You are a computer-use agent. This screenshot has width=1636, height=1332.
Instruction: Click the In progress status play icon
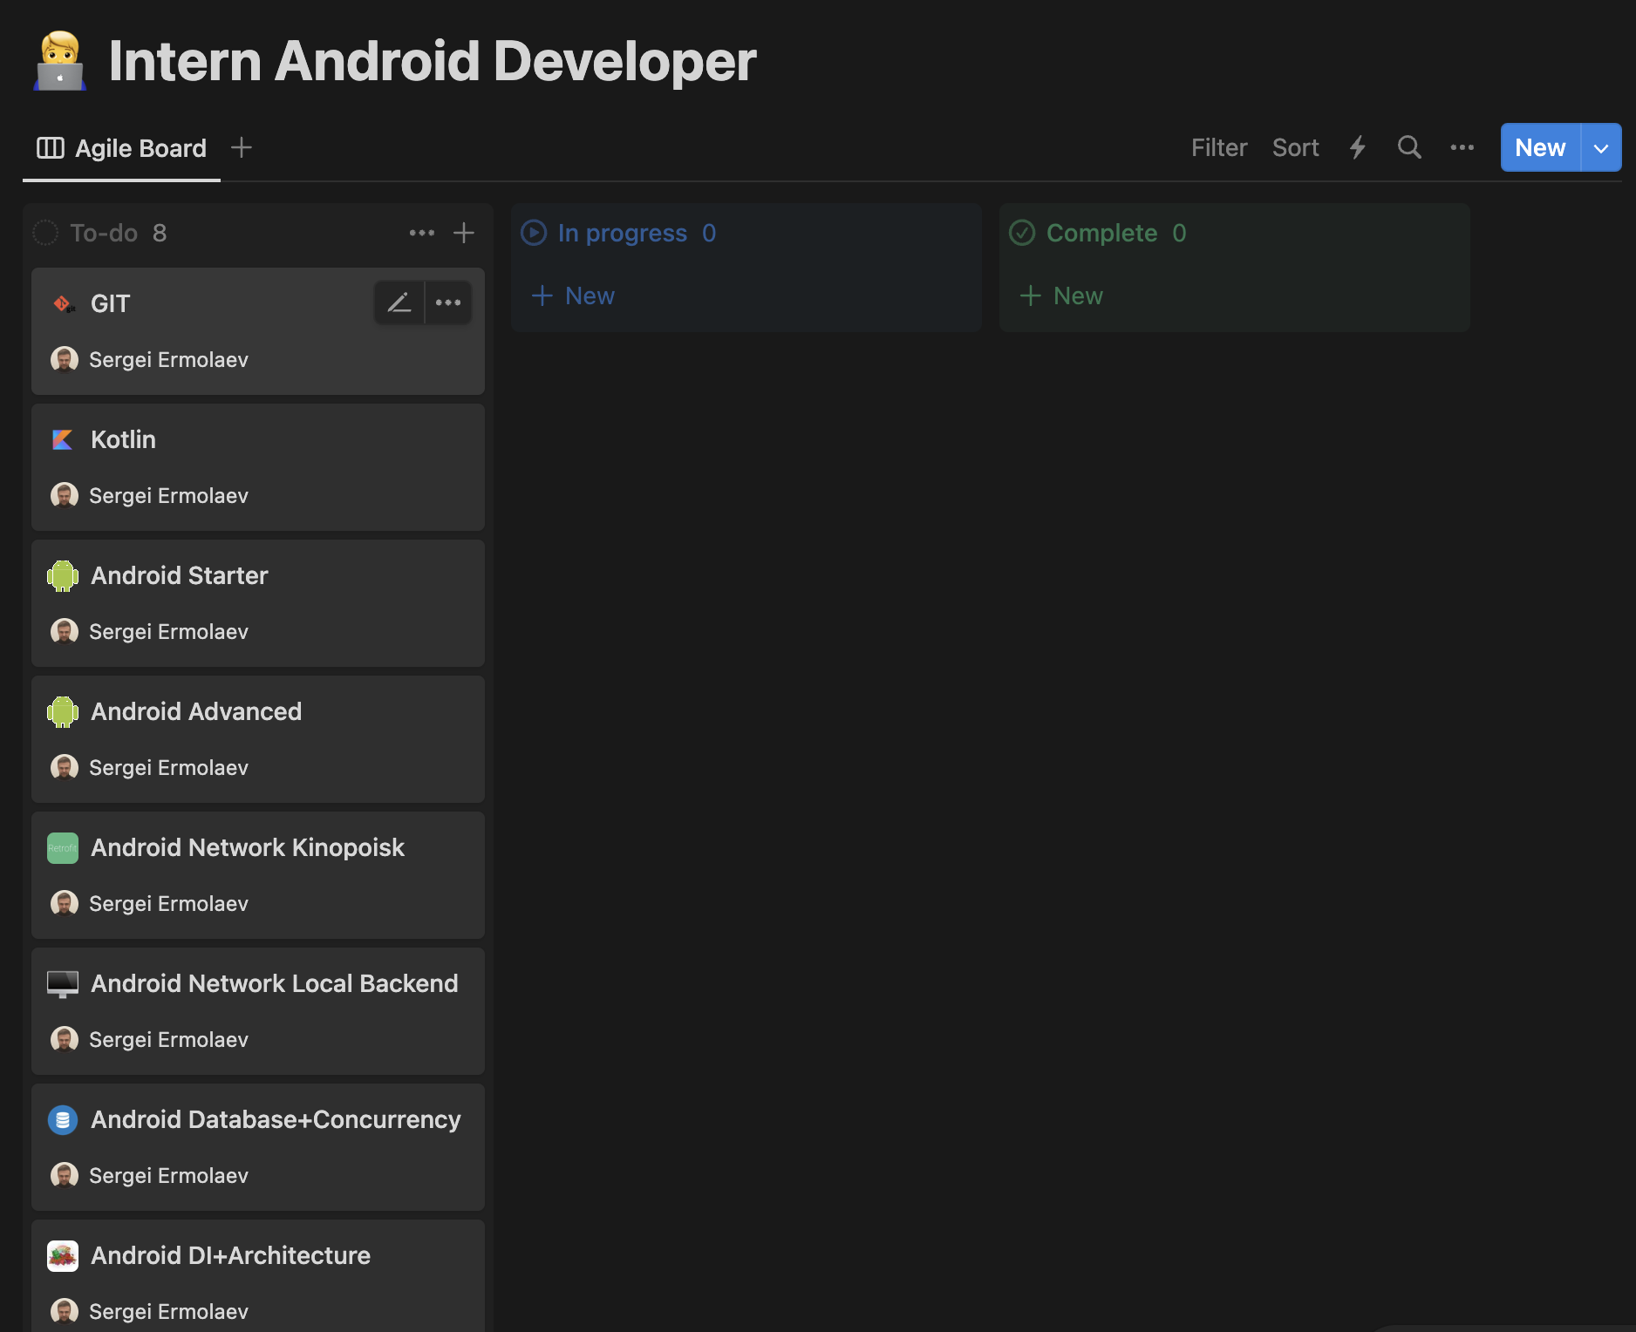coord(534,233)
